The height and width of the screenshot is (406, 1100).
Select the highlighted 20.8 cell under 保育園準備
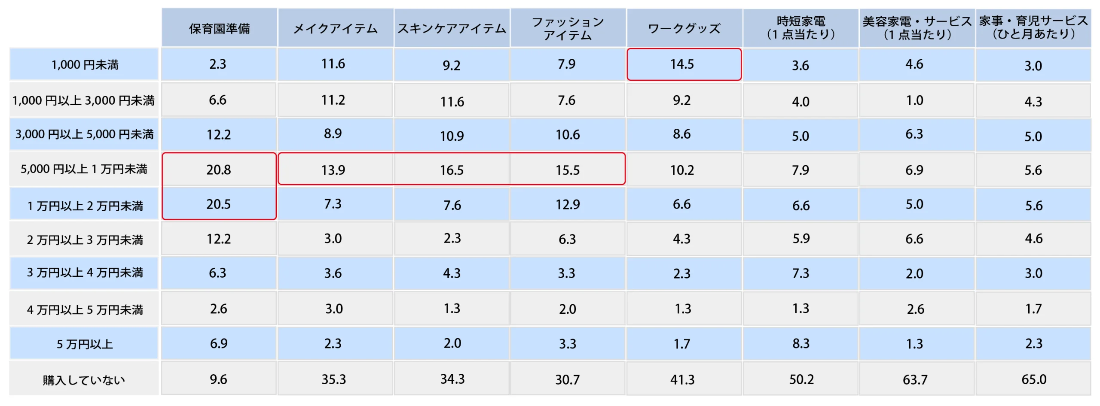point(219,170)
